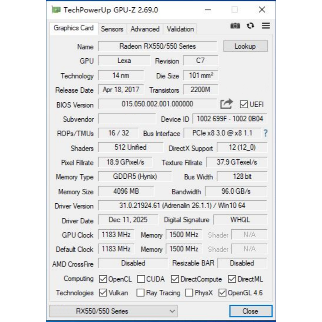Click the Memory Size value 4096 MB

pyautogui.click(x=126, y=192)
